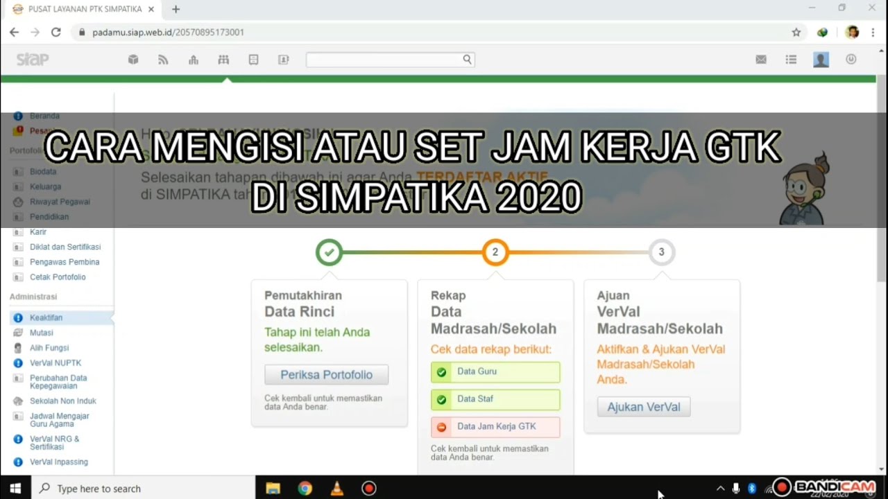Click the Type here to search box
This screenshot has width=888, height=499.
[x=144, y=489]
